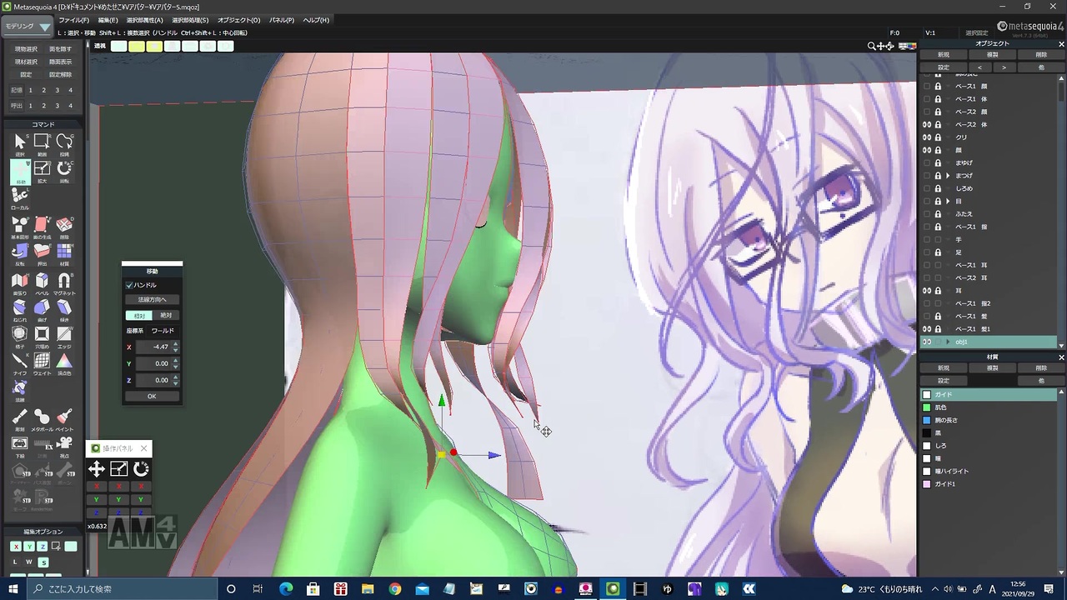Select the 面張り tool
The image size is (1067, 600).
(19, 283)
